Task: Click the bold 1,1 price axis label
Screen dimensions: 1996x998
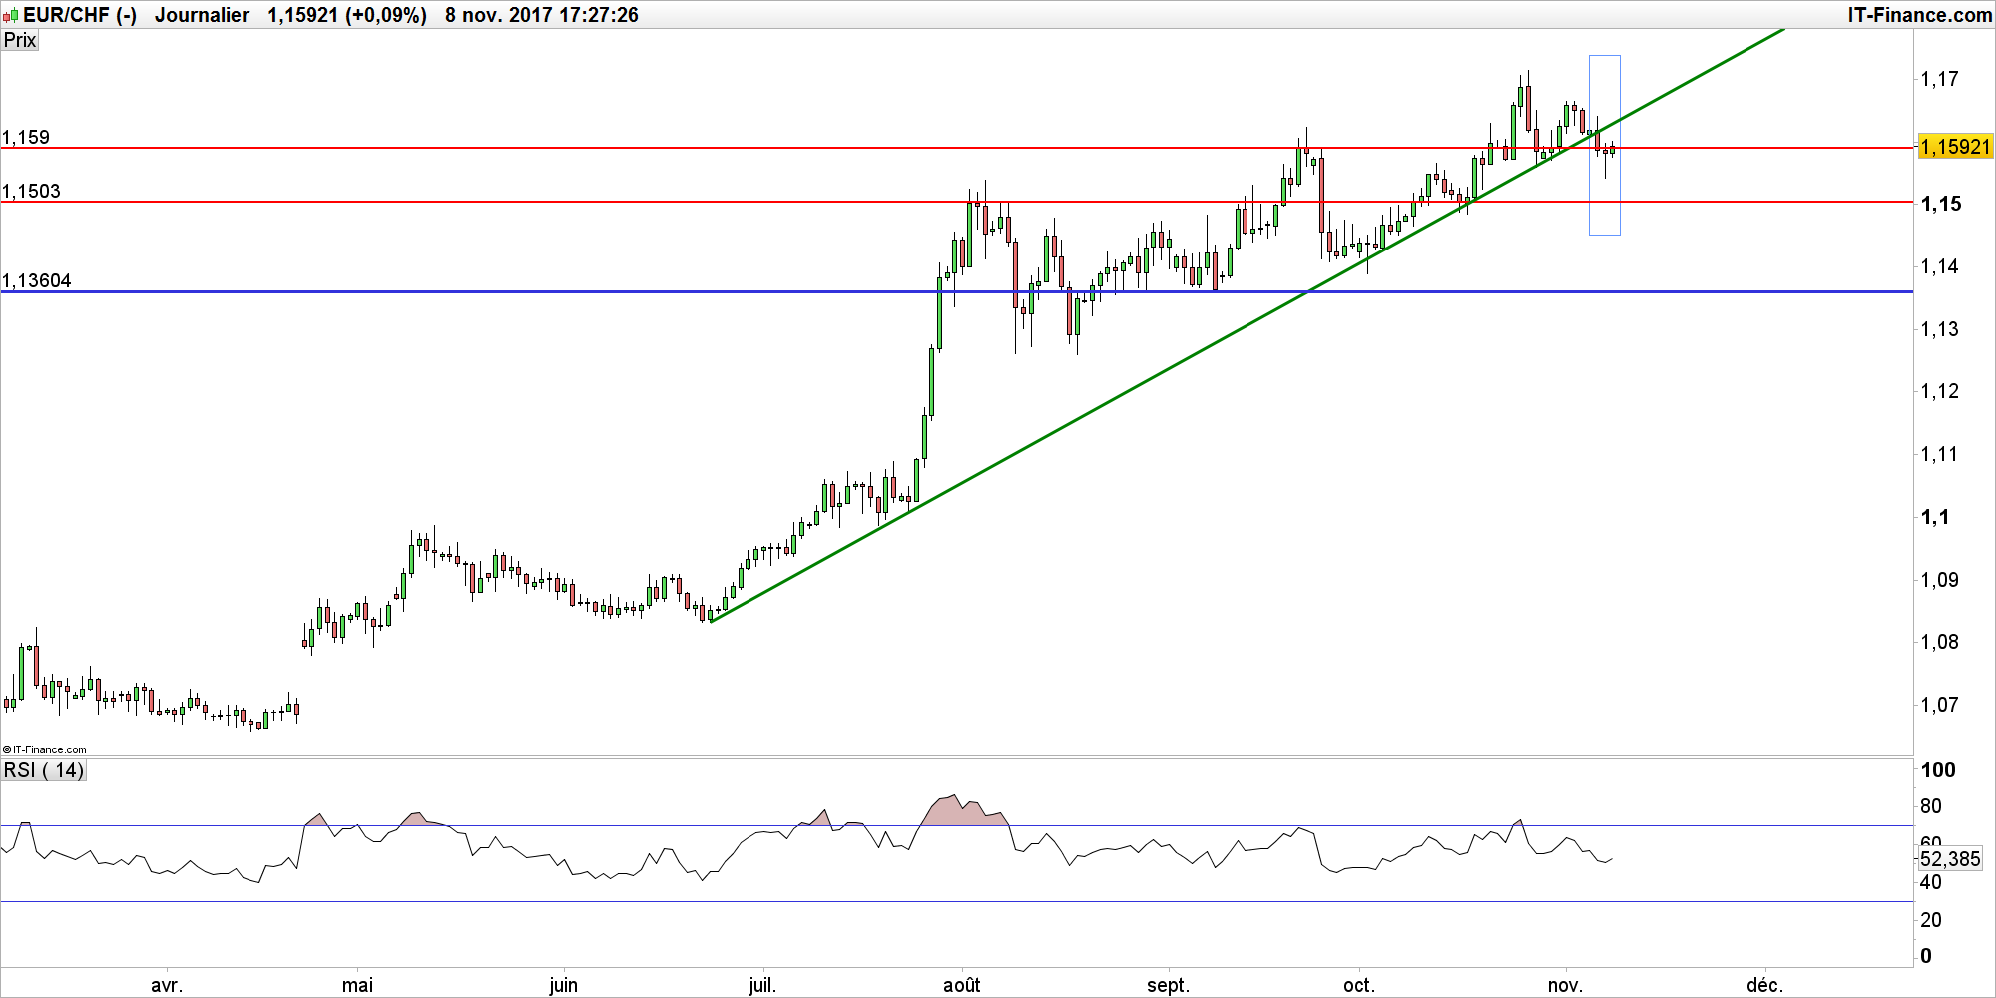Action: coord(1935,517)
